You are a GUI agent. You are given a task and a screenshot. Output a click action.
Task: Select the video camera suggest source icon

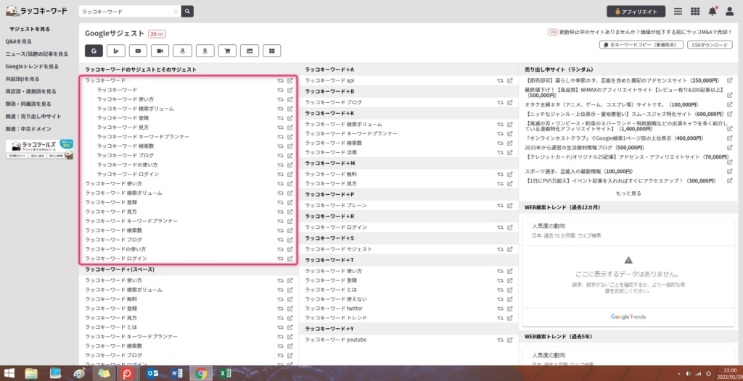pyautogui.click(x=160, y=51)
